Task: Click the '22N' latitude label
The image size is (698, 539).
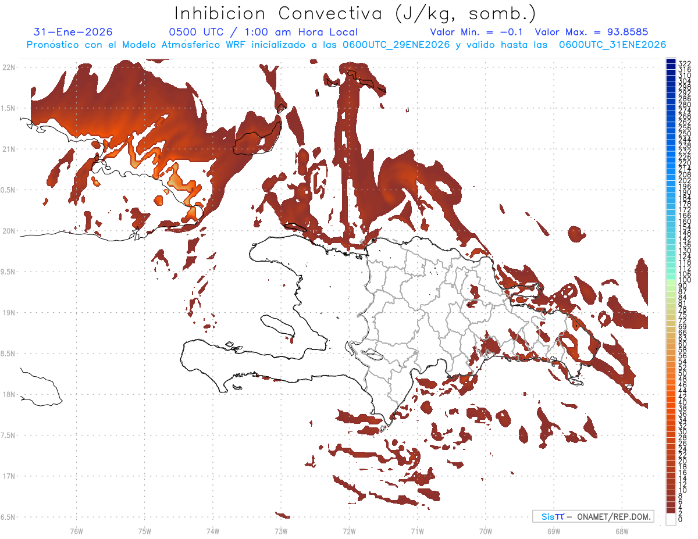Action: 9,67
